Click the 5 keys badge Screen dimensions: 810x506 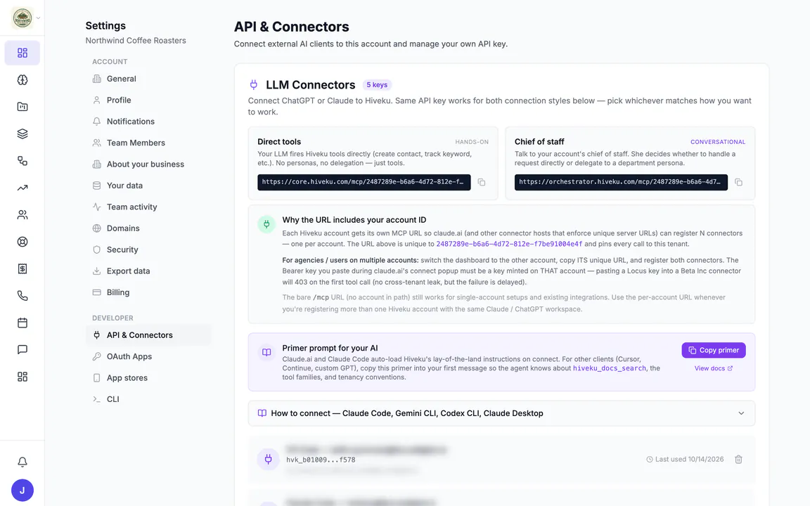click(x=377, y=84)
